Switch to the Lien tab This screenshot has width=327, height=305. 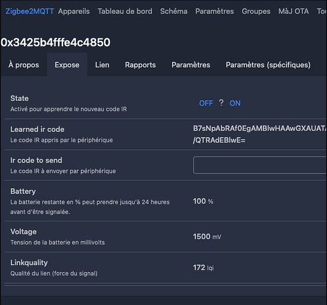tap(102, 65)
